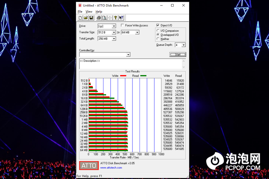Click the Open folder toolbar icon
Image resolution: width=269 pixels, height=179 pixels.
86,18
